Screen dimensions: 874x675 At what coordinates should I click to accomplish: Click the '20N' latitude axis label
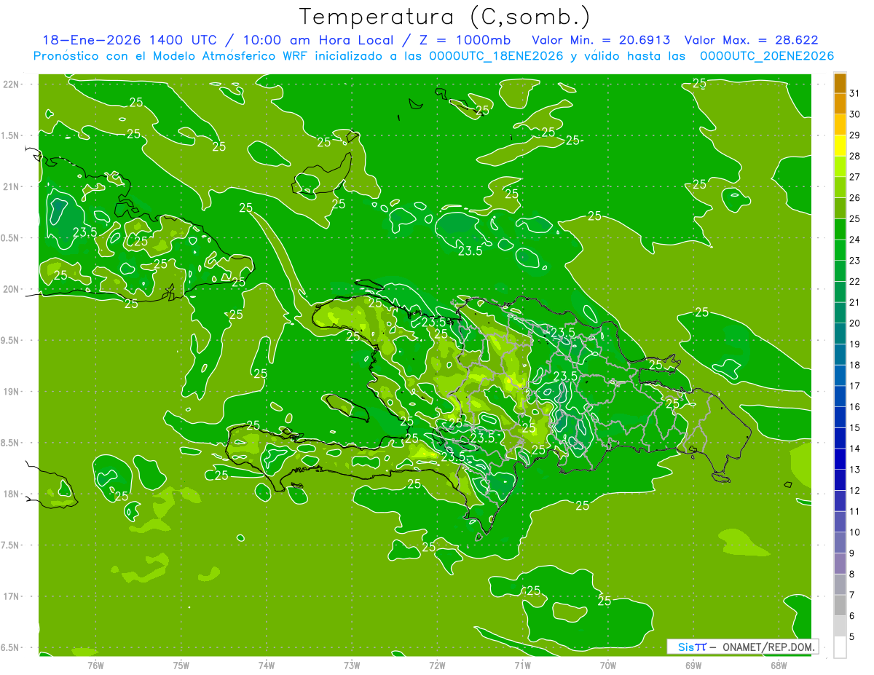point(12,289)
